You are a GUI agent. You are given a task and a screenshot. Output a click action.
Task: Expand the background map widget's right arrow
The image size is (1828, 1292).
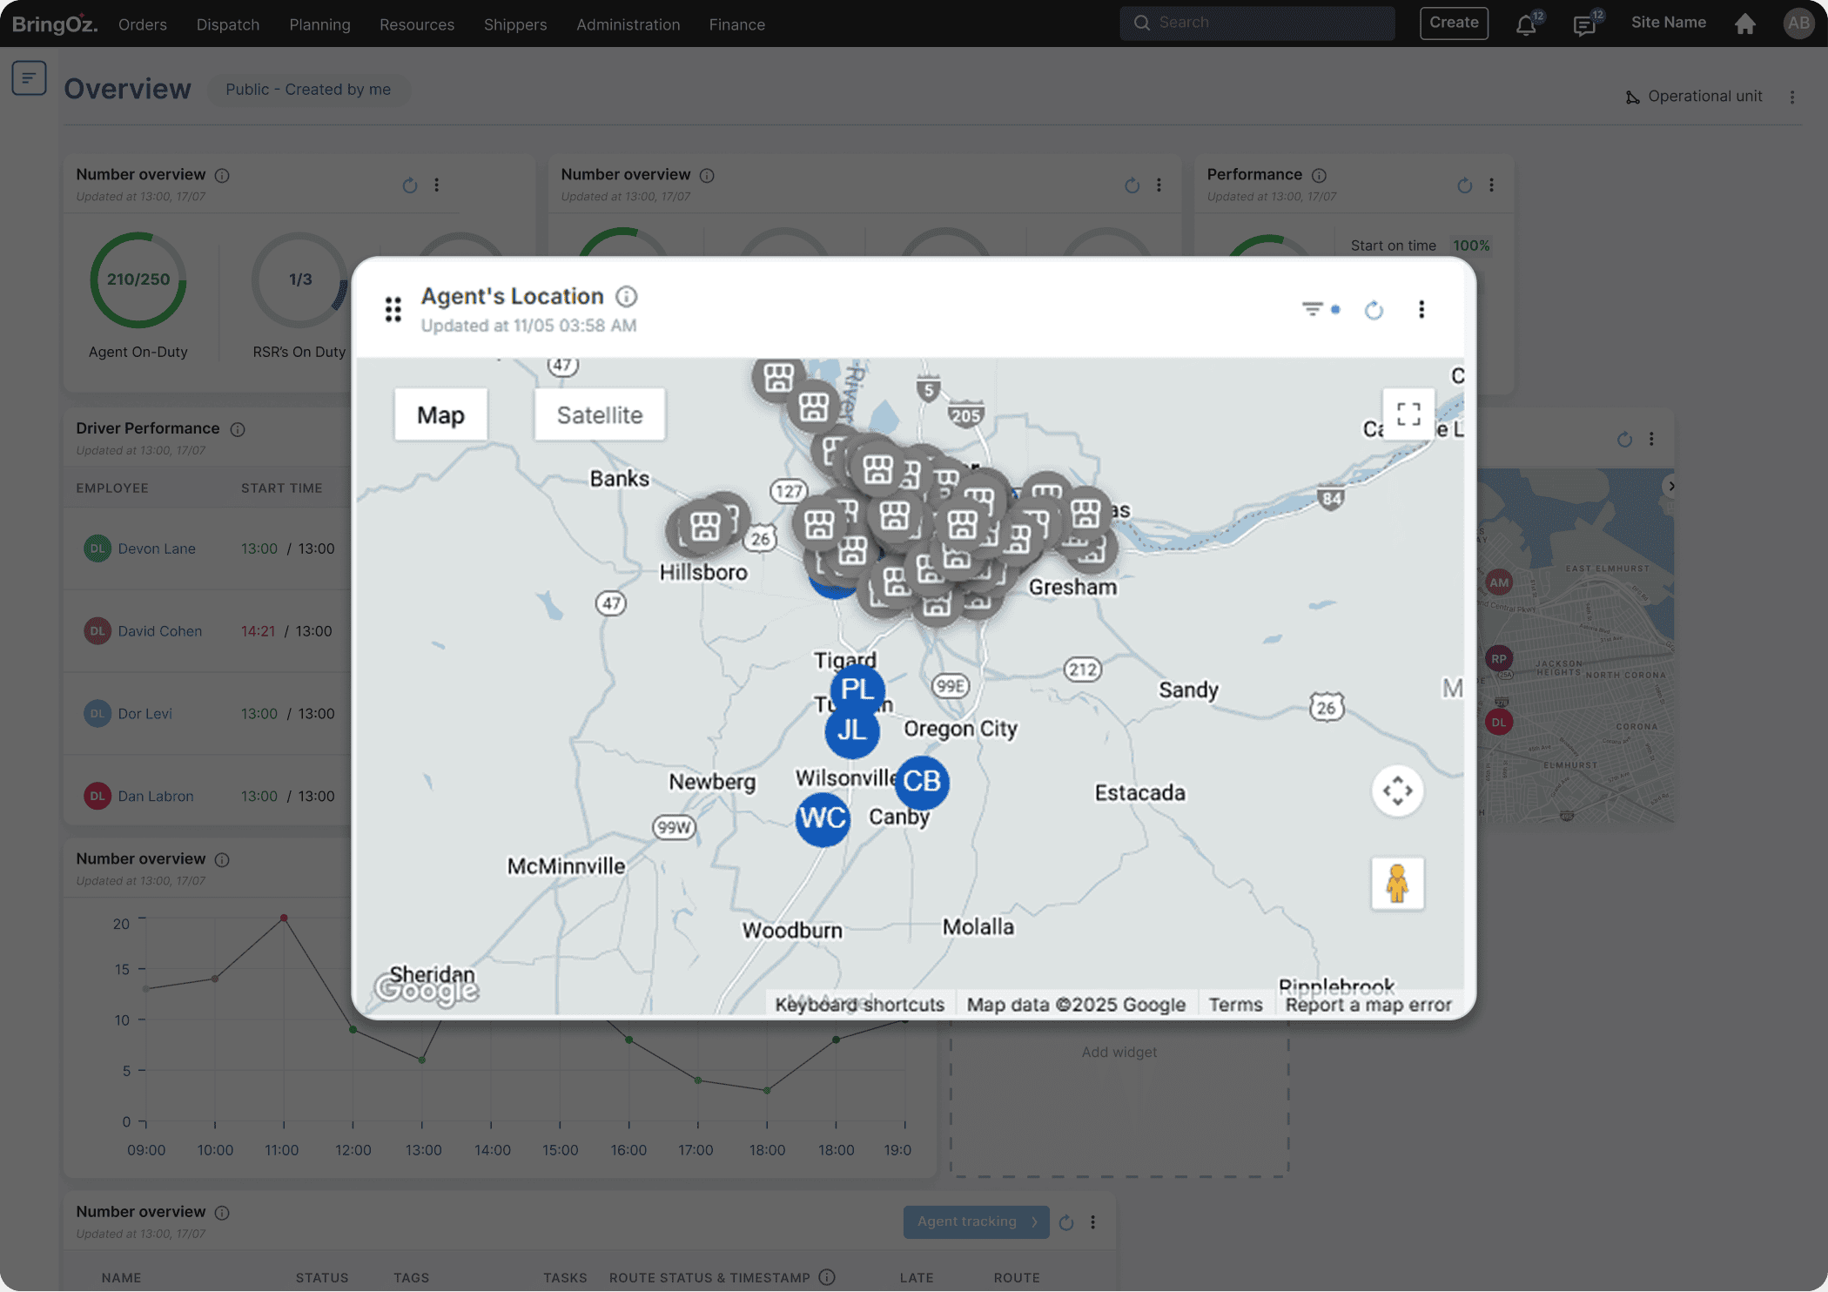[x=1670, y=486]
